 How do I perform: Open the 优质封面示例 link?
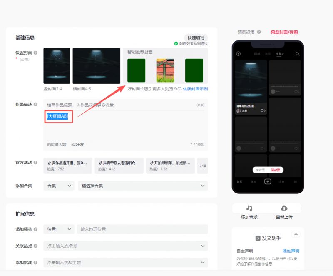click(195, 89)
